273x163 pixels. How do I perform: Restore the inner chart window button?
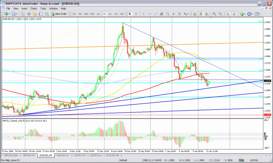tap(266, 8)
